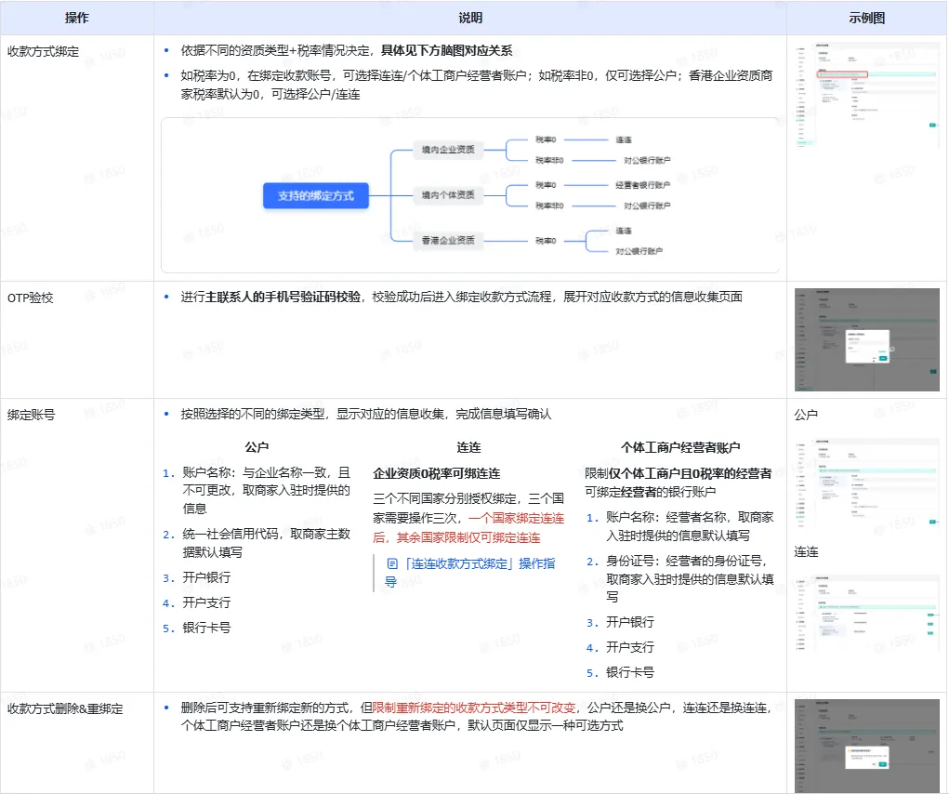Open the「连连收款方式绑定」操作指导 link

pyautogui.click(x=469, y=573)
